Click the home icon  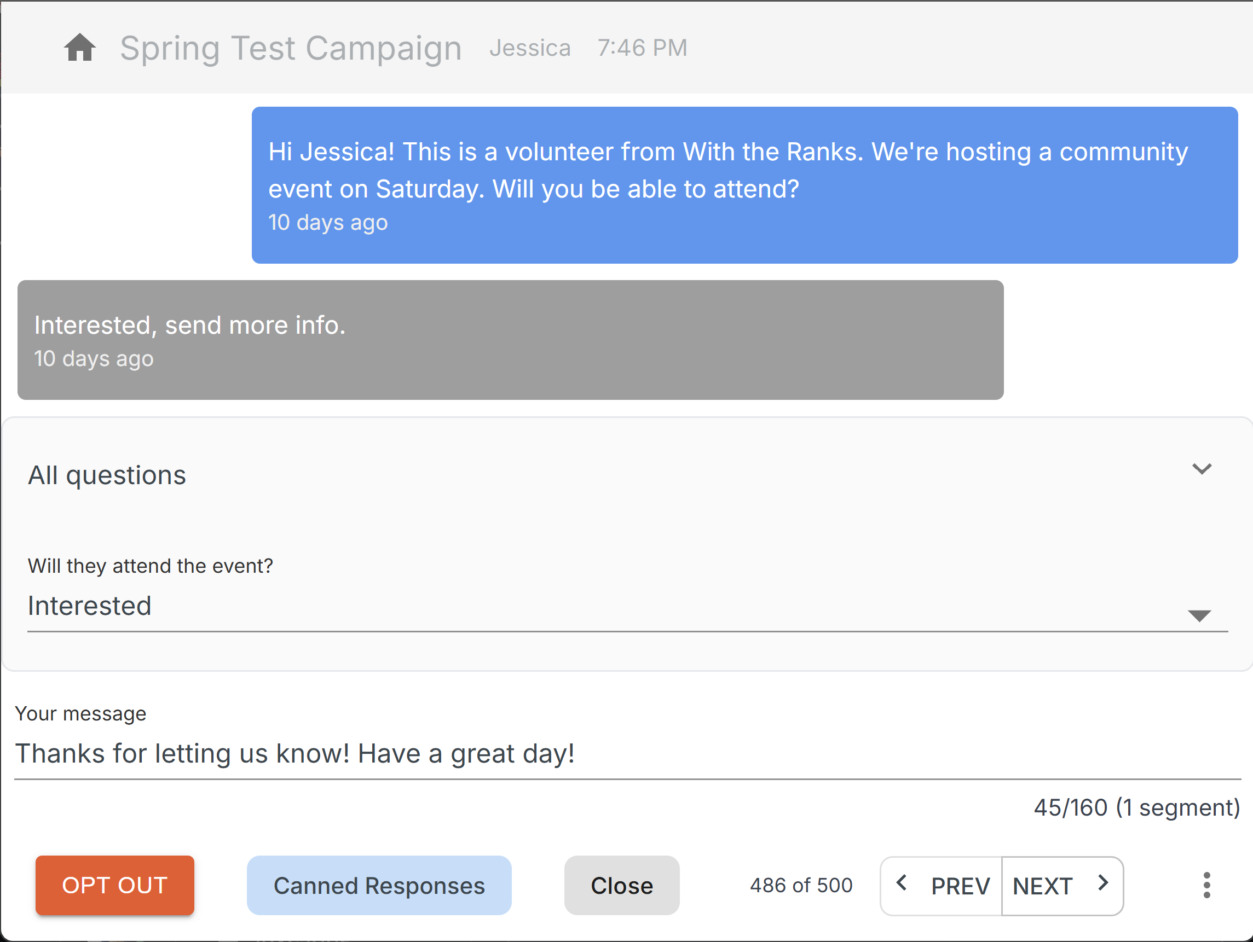click(x=79, y=48)
